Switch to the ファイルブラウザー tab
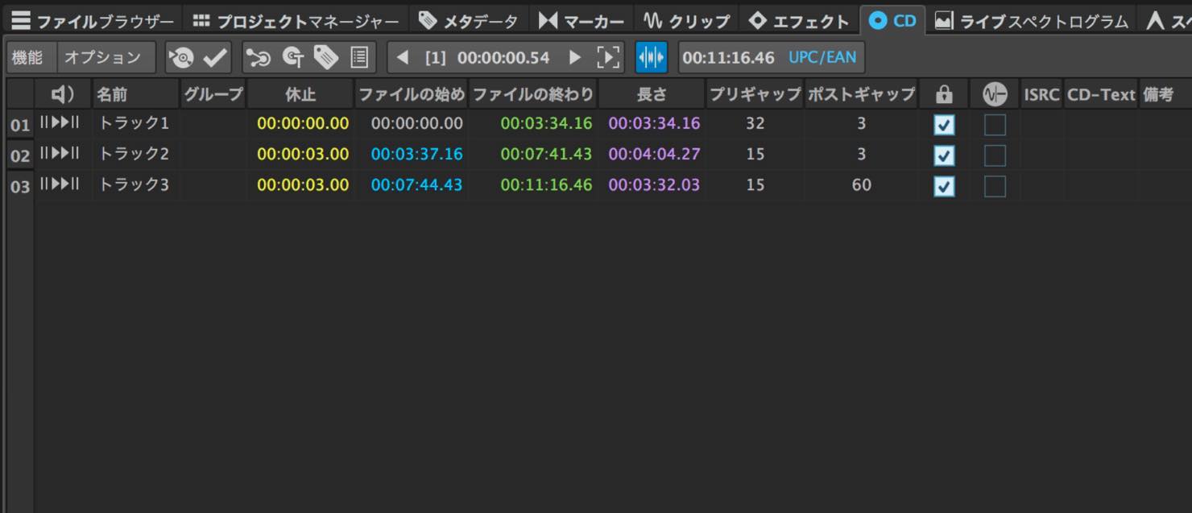1192x513 pixels. 92,20
